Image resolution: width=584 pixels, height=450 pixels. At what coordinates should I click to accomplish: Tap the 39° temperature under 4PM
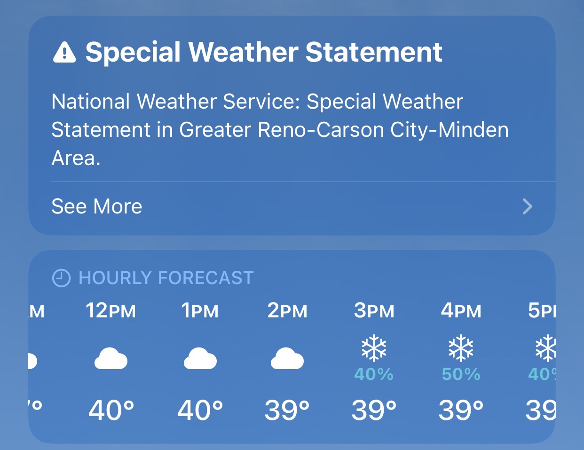pos(461,410)
